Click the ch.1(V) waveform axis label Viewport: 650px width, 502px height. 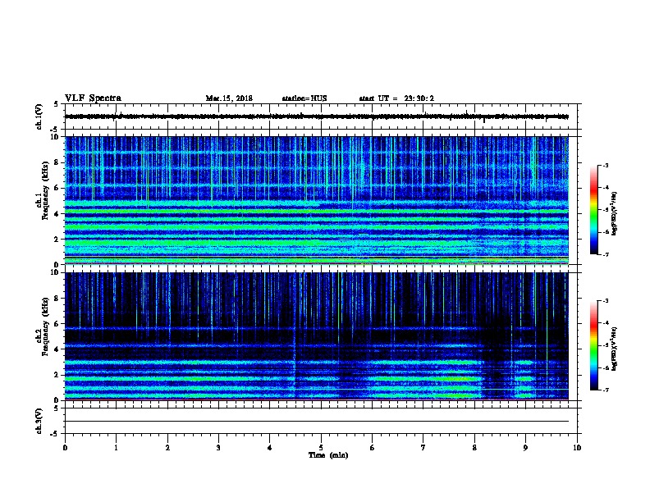pos(39,116)
